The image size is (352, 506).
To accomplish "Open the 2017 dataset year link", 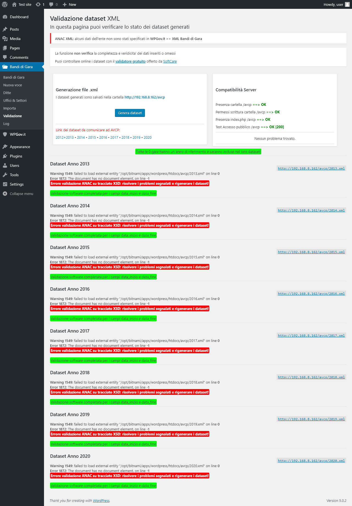I will click(114, 138).
